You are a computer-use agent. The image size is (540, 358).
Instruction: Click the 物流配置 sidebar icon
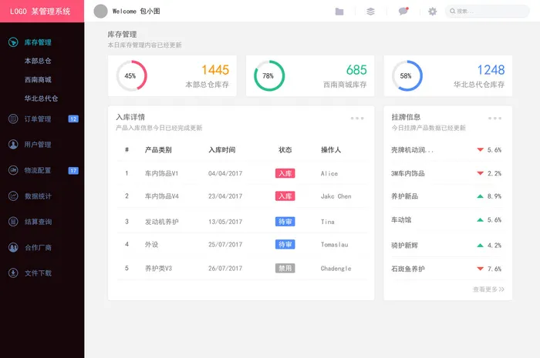click(x=13, y=170)
